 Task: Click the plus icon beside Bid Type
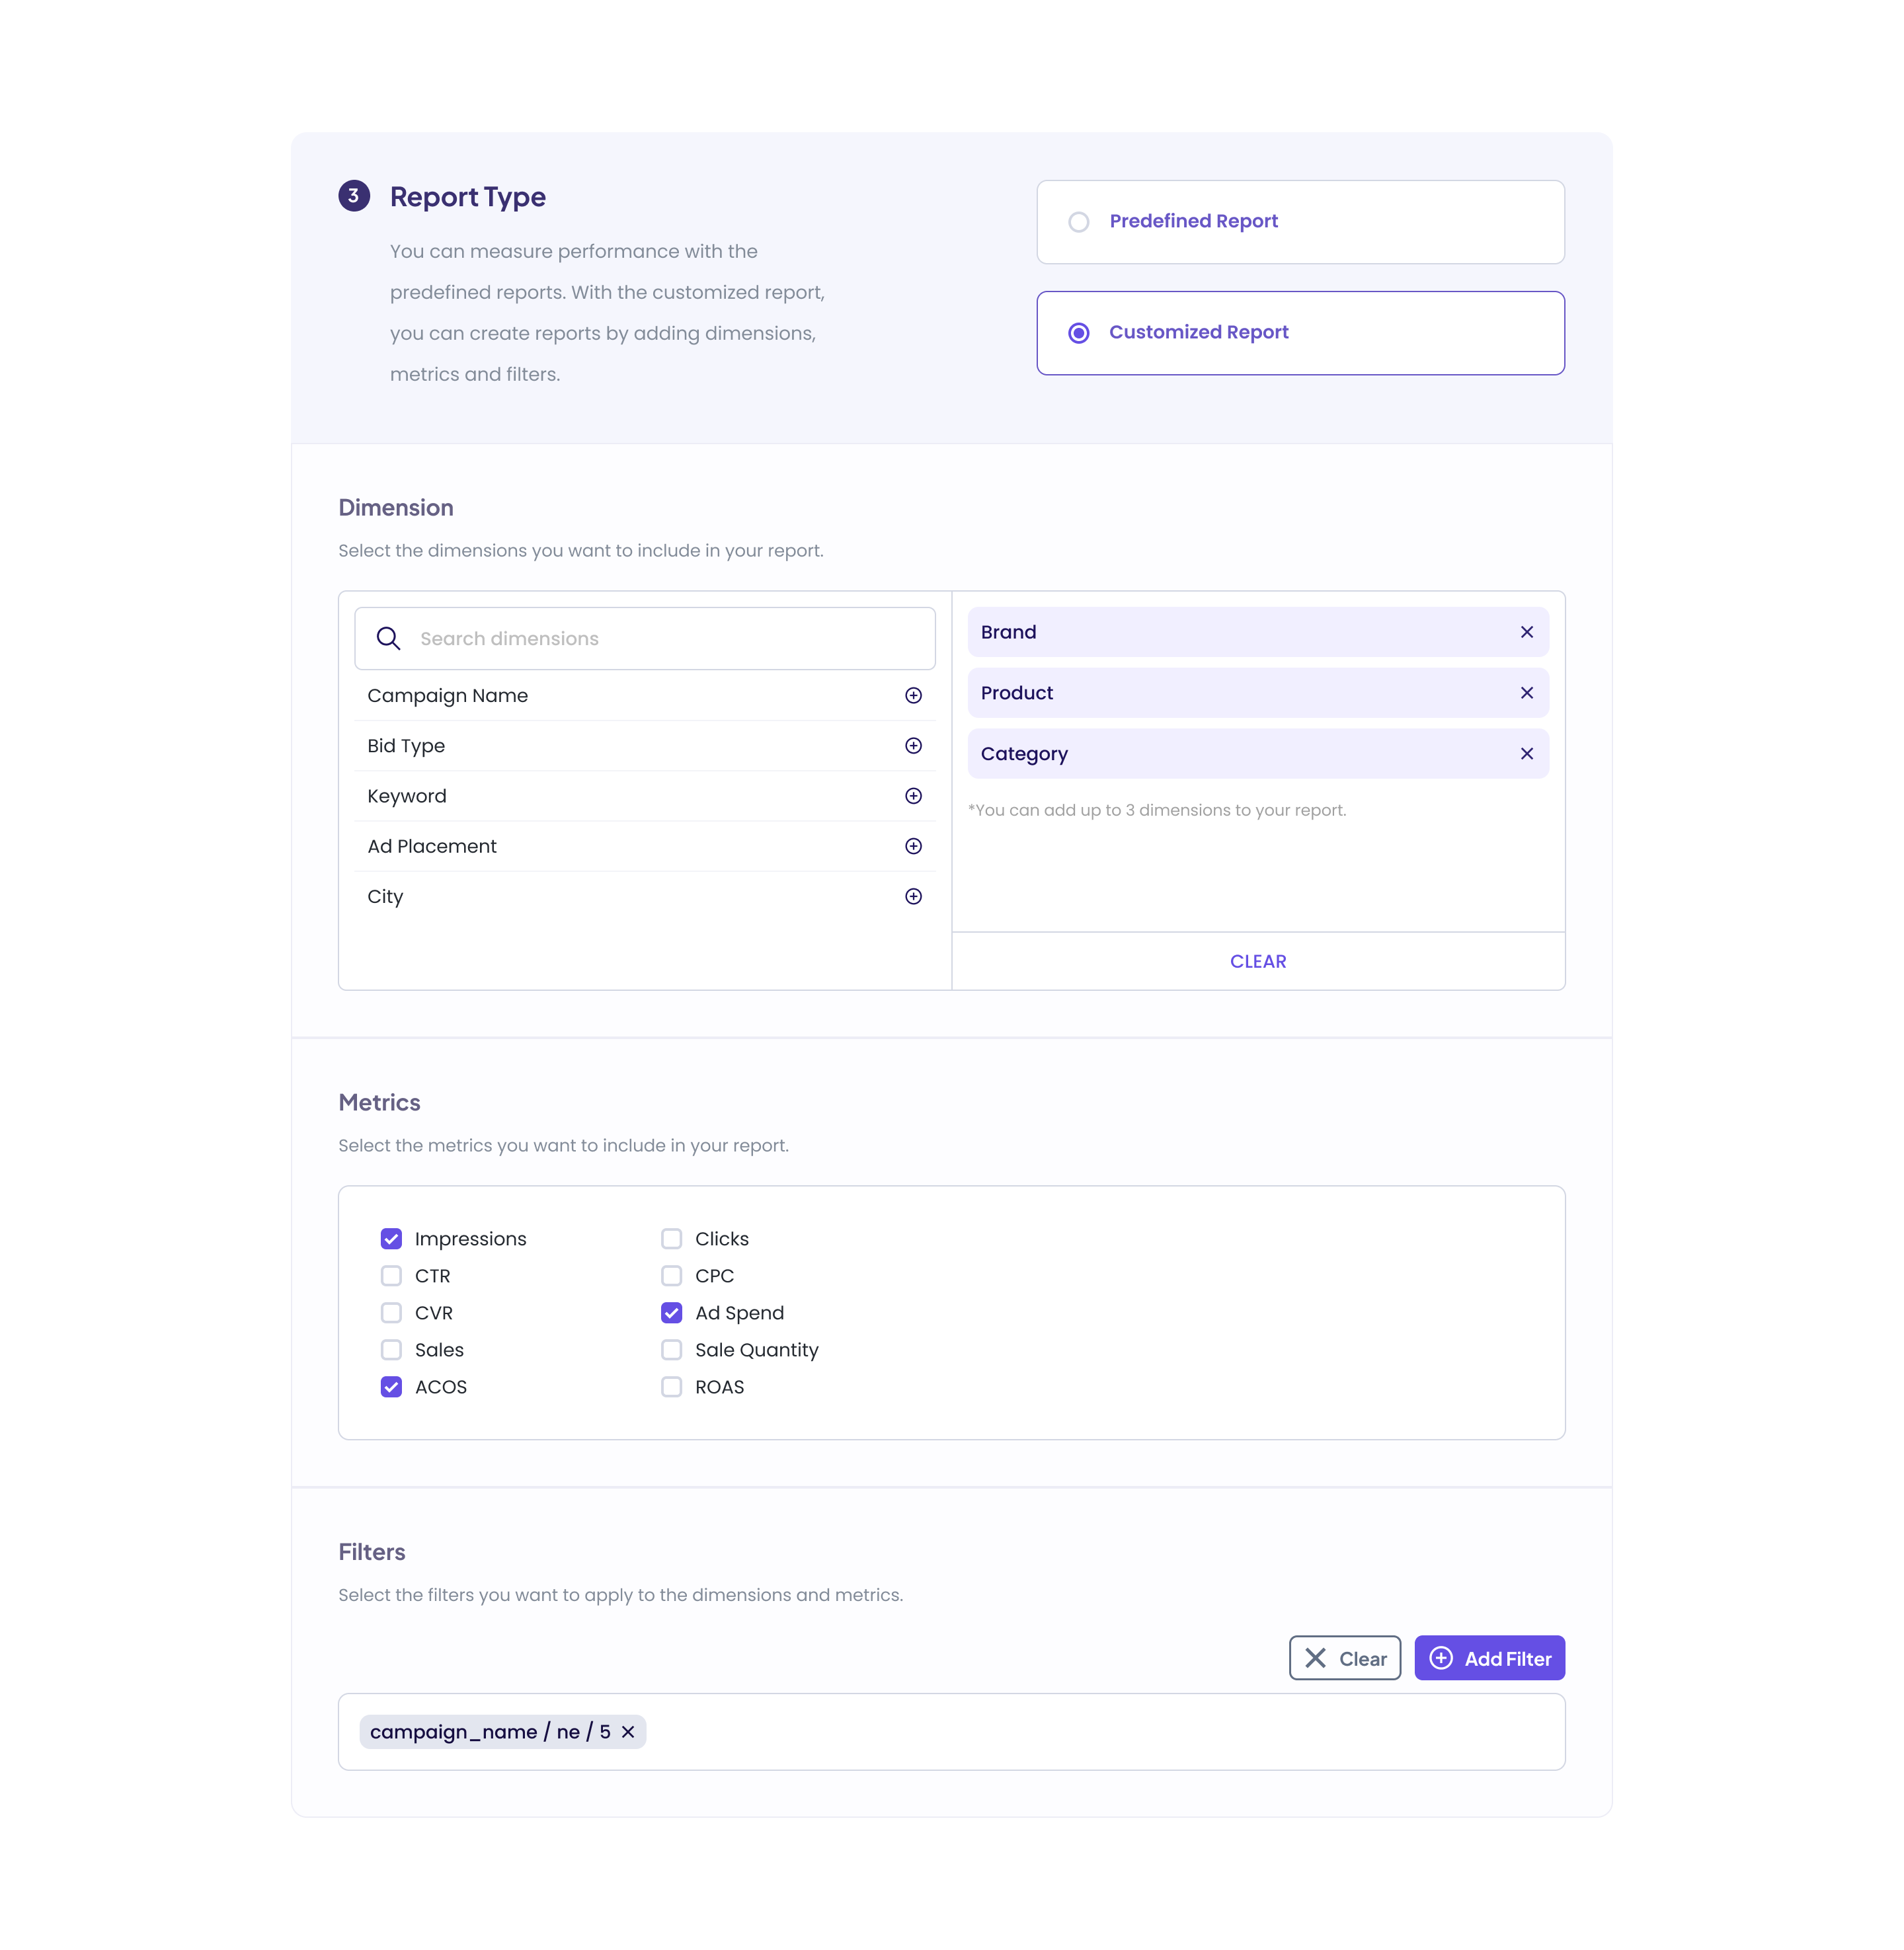pyautogui.click(x=913, y=746)
